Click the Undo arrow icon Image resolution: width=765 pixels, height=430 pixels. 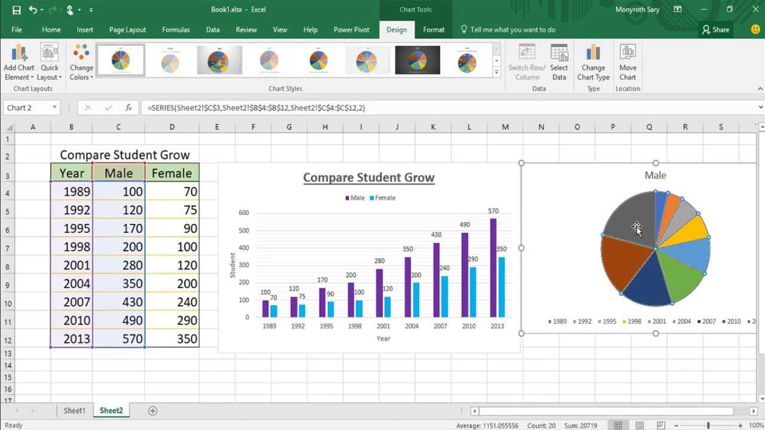32,10
